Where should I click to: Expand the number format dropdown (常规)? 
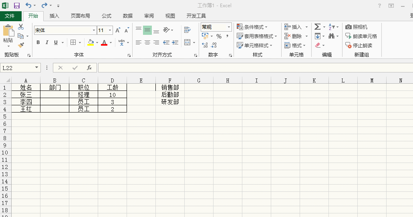pyautogui.click(x=229, y=27)
